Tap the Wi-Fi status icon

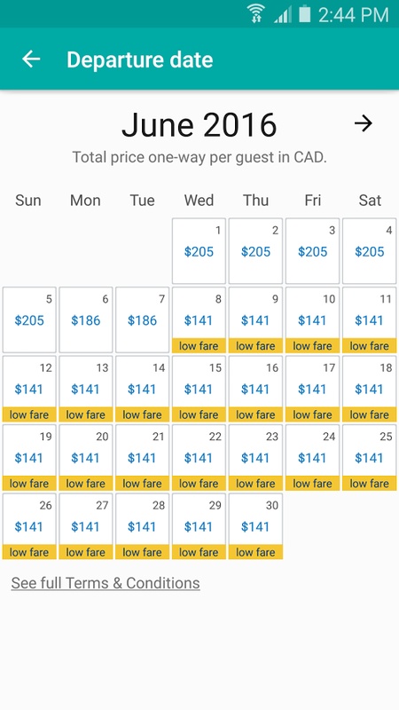tap(256, 13)
